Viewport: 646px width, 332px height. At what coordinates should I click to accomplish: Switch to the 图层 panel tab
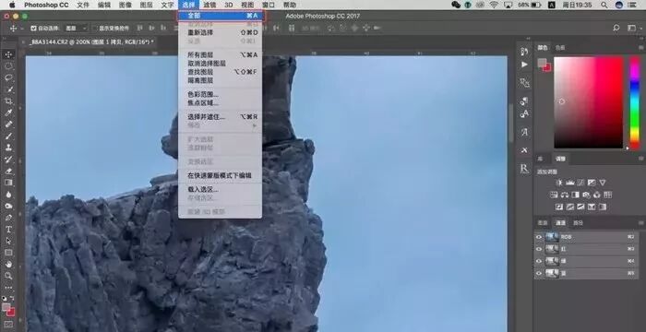543,223
